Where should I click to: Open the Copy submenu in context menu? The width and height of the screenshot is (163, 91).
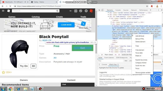tap(142, 46)
